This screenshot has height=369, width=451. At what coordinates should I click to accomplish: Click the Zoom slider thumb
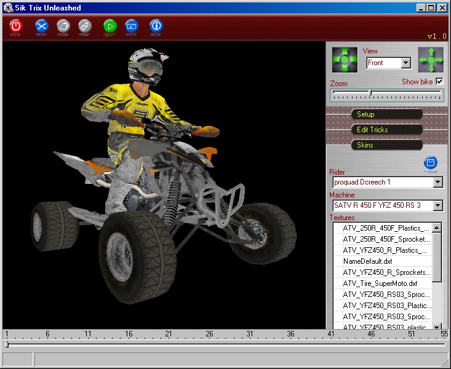click(370, 92)
